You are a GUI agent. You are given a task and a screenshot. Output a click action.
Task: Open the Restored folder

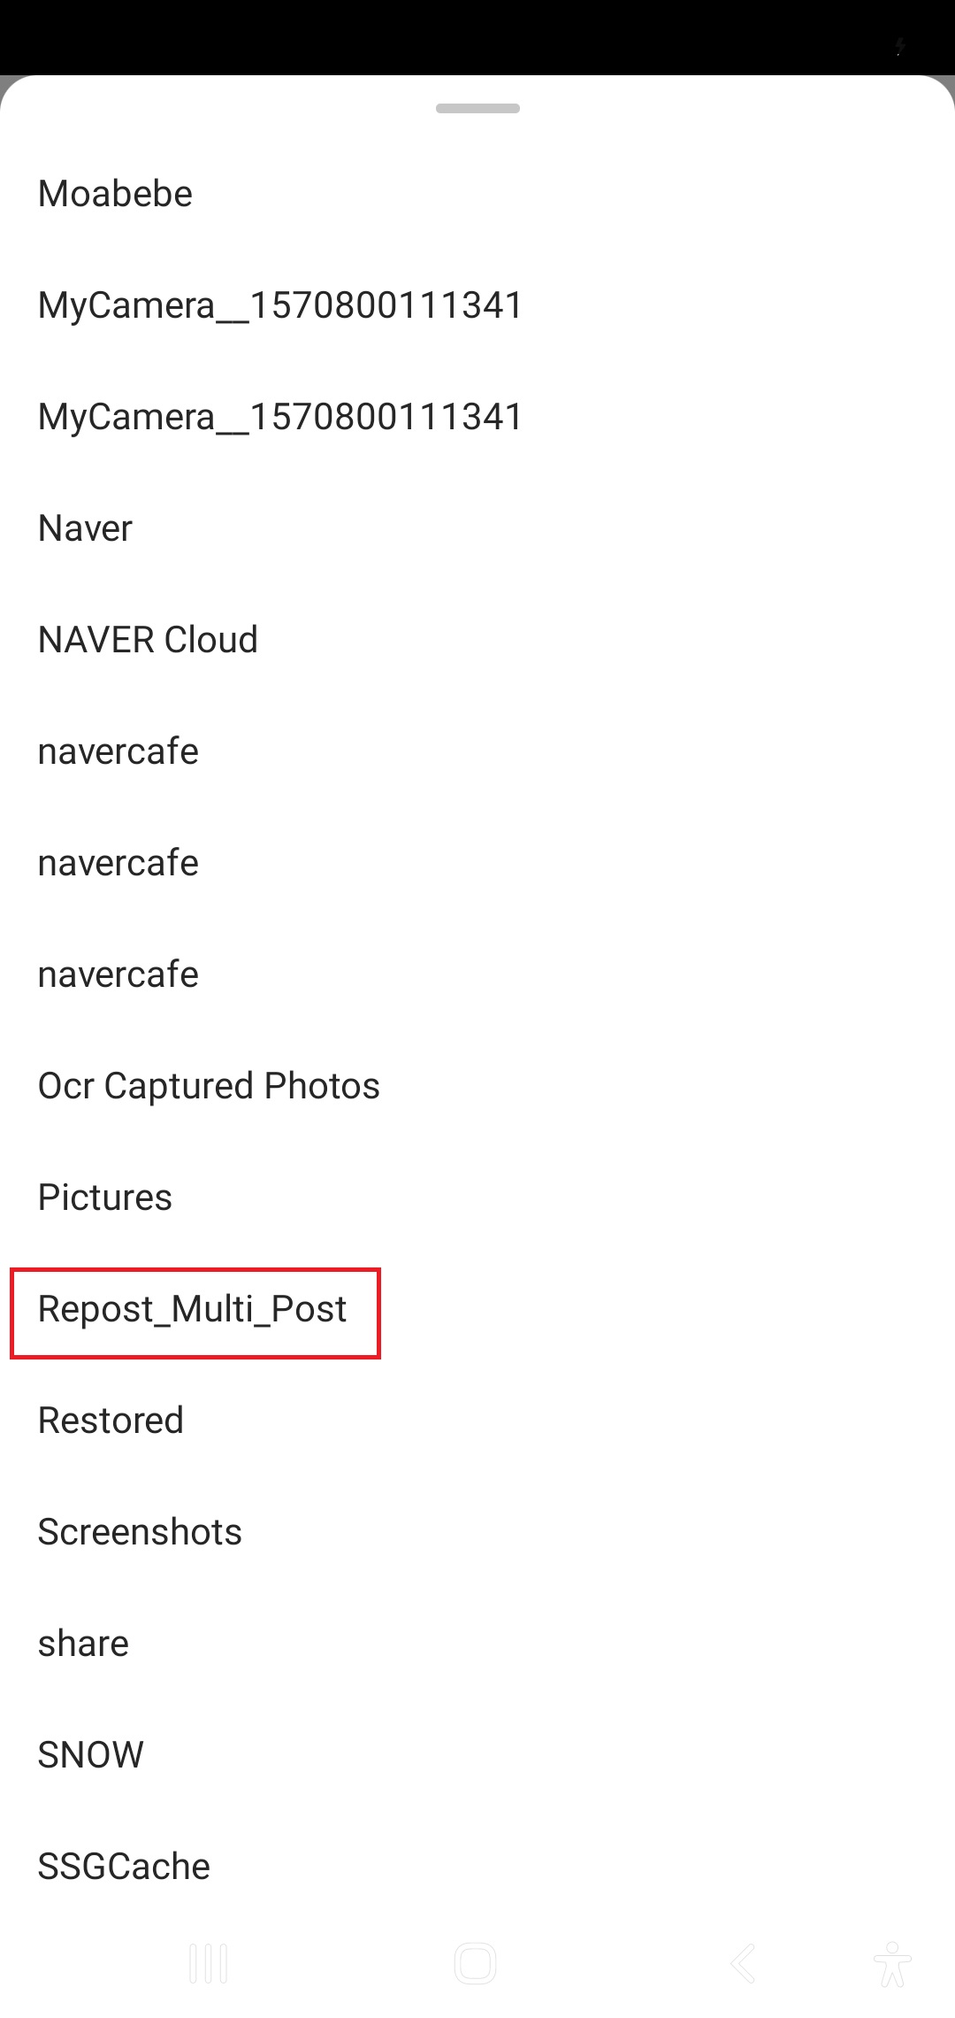click(x=477, y=1421)
